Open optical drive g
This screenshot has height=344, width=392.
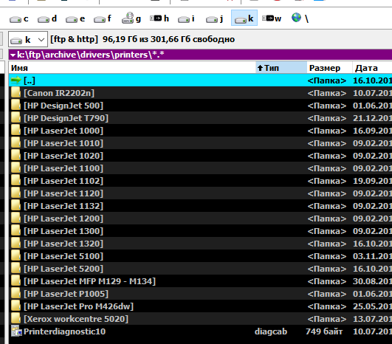pyautogui.click(x=131, y=18)
